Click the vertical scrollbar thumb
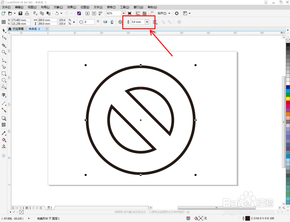 tap(284, 122)
